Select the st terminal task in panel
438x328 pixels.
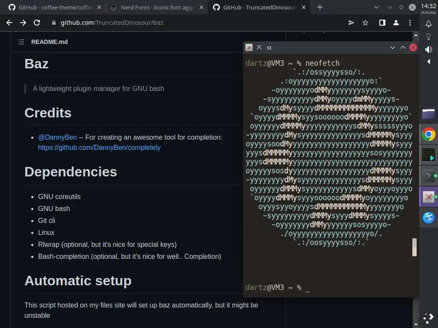point(429,197)
